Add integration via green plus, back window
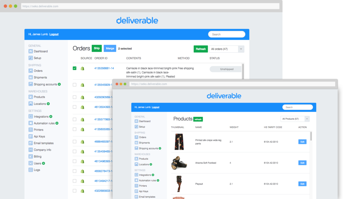344x199 pixels. tap(51, 117)
